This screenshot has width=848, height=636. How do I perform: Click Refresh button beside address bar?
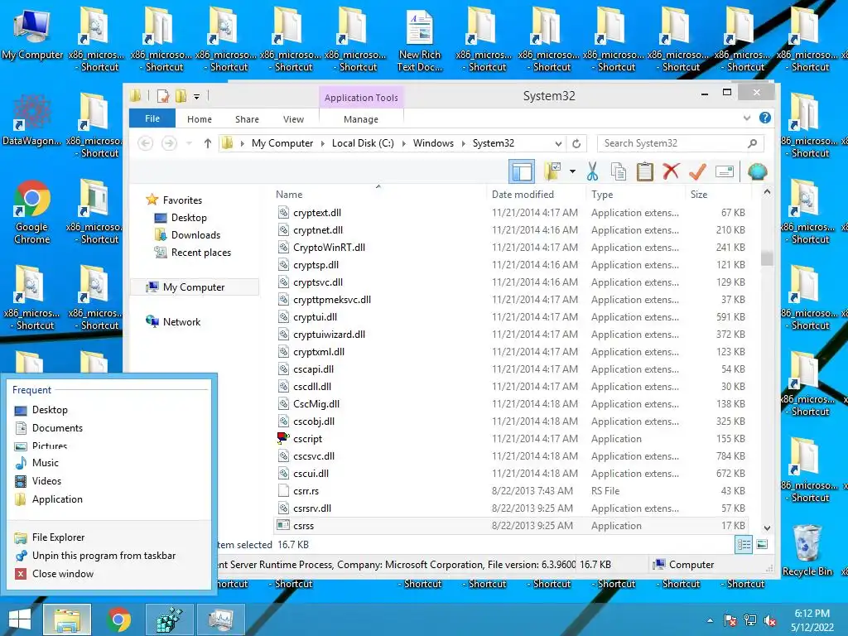click(576, 143)
